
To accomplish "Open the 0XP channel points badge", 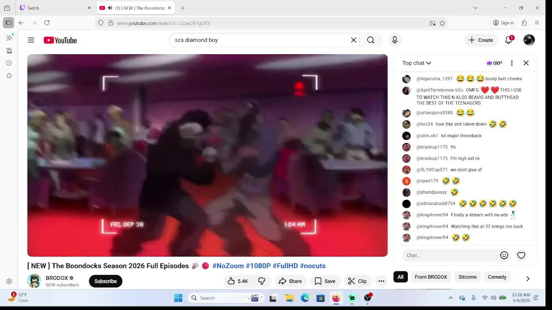I will pos(494,63).
